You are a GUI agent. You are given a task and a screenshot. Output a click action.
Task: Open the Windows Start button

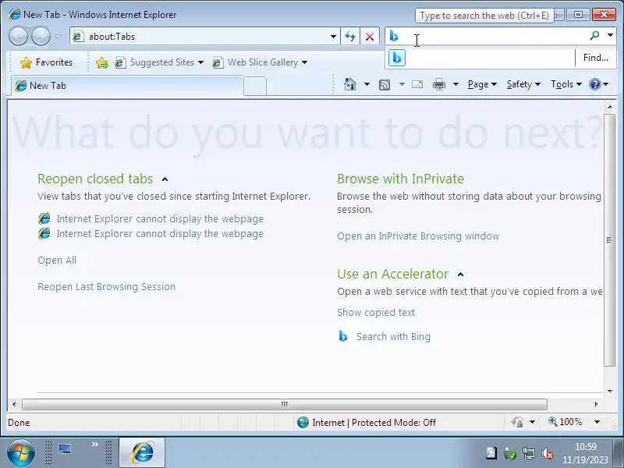pyautogui.click(x=21, y=453)
